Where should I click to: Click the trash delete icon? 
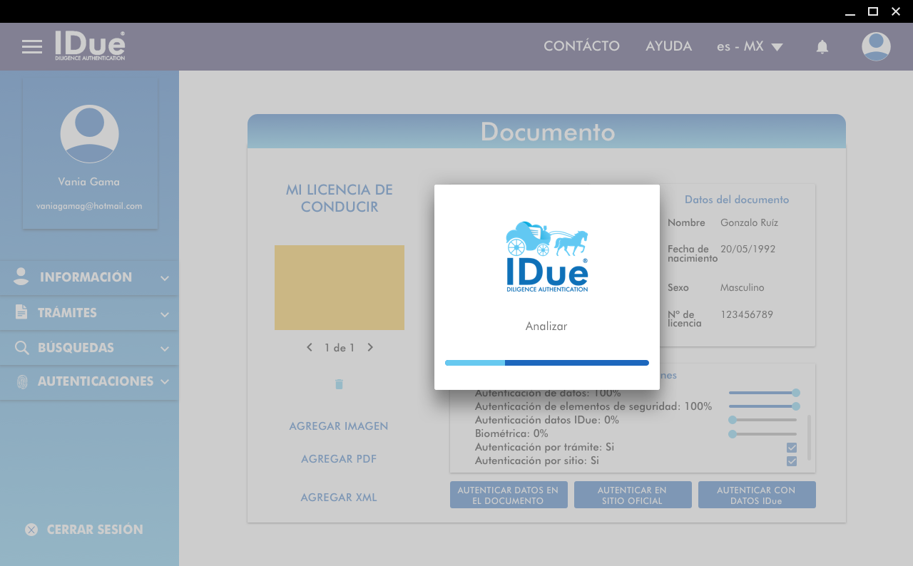point(339,384)
